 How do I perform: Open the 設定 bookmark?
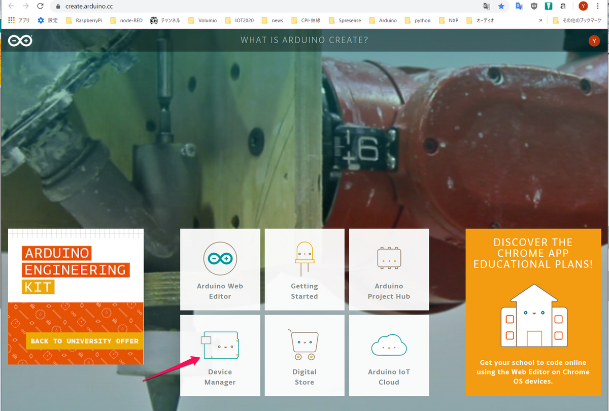[x=48, y=21]
